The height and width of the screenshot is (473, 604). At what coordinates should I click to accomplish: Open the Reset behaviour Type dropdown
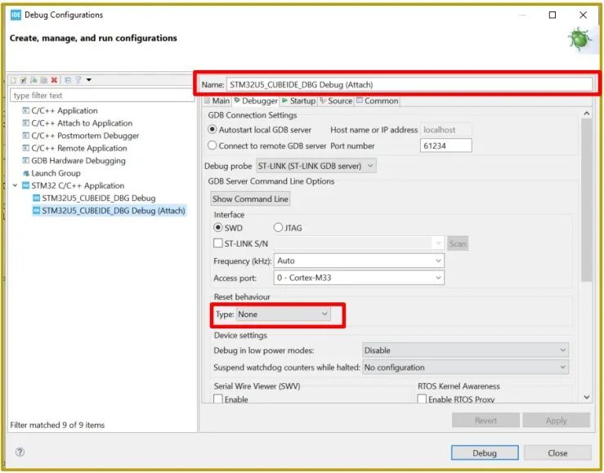tap(283, 314)
